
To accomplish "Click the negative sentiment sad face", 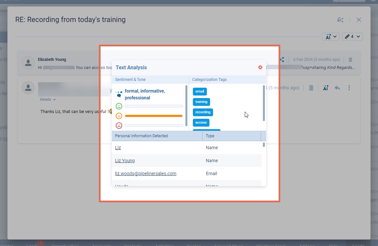I will (119, 126).
